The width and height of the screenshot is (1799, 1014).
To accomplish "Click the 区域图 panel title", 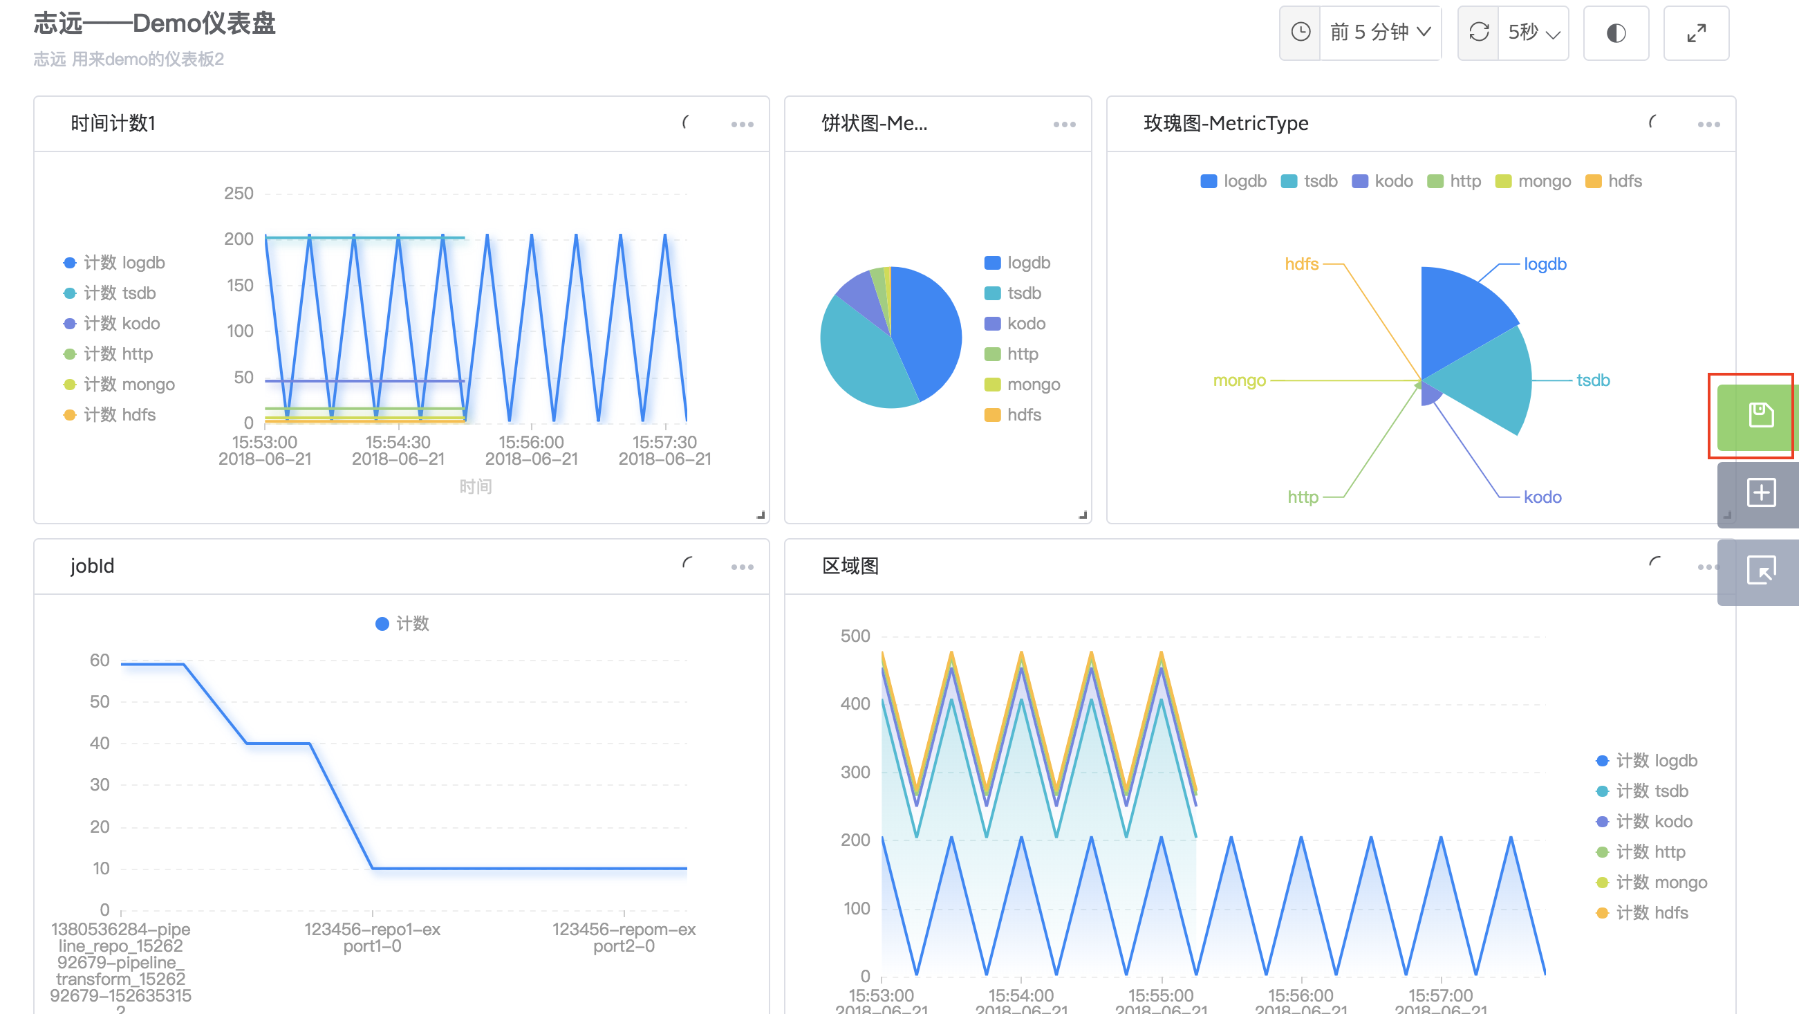I will [850, 566].
